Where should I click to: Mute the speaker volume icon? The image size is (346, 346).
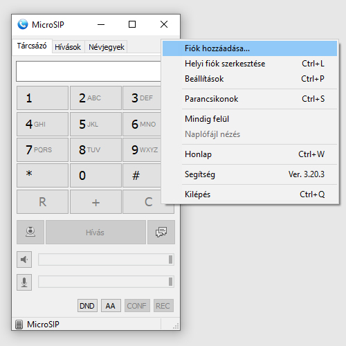pyautogui.click(x=24, y=259)
